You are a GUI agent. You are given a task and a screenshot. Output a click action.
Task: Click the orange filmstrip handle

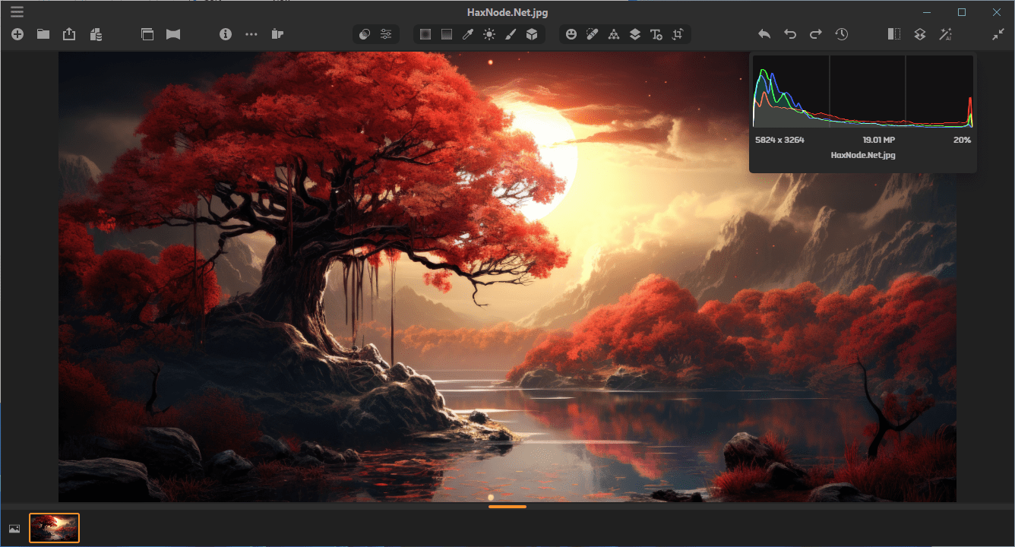(507, 506)
